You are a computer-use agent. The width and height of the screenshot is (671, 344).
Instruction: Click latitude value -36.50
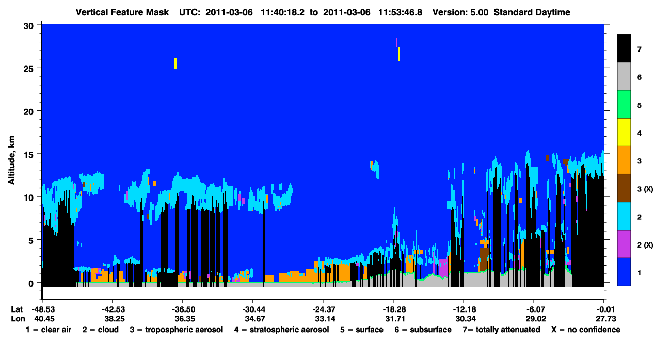click(182, 309)
